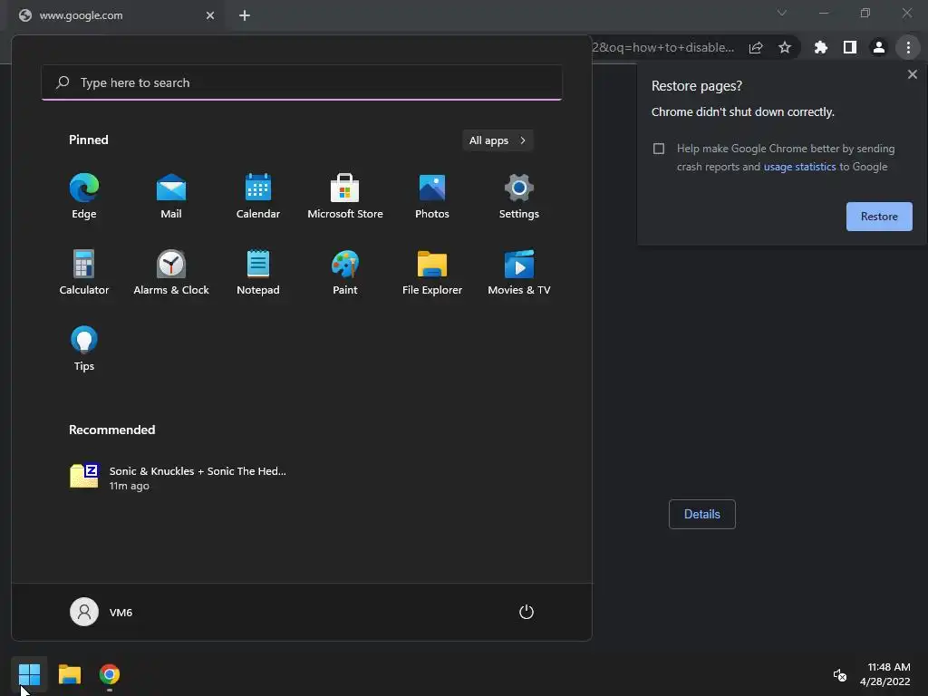The width and height of the screenshot is (928, 696).
Task: Click the Windows Start button on taskbar
Action: click(x=29, y=674)
